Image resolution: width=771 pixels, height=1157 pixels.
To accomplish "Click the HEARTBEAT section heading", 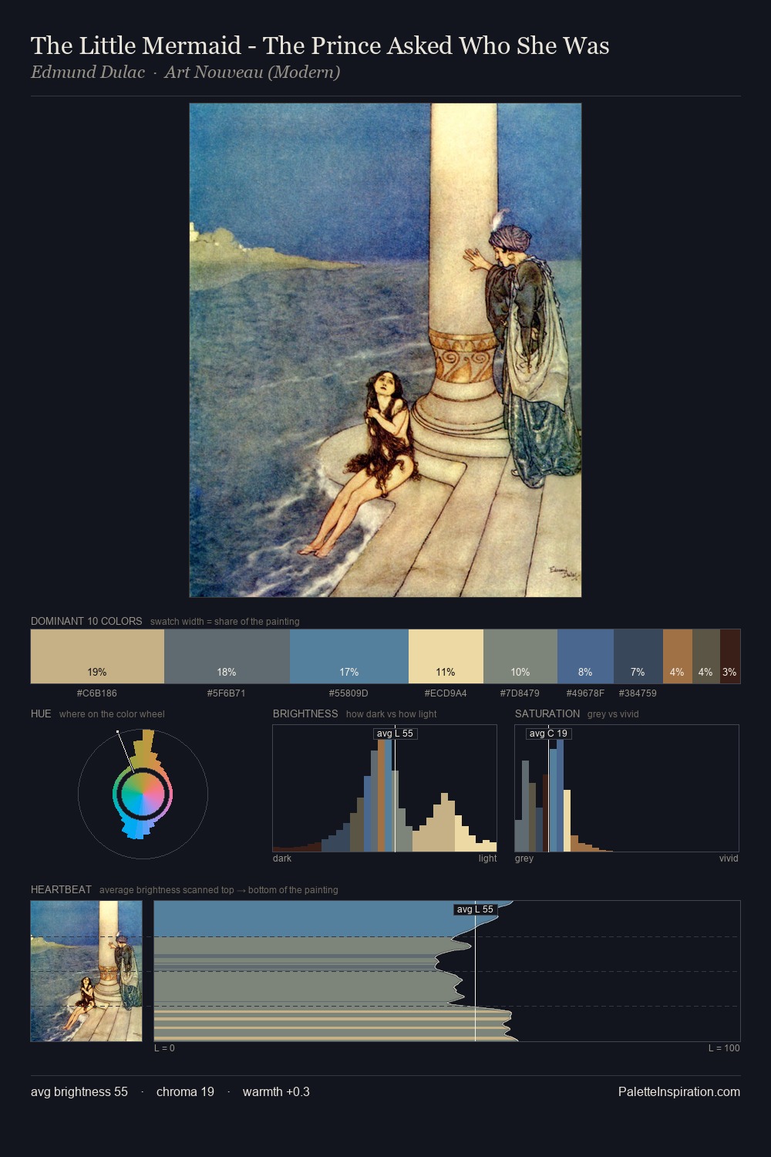I will click(x=61, y=889).
